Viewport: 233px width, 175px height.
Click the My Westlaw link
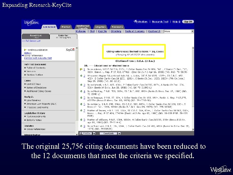click(x=140, y=22)
